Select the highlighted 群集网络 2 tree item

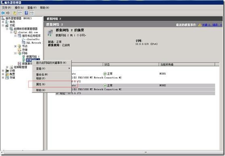pyautogui.click(x=33, y=60)
